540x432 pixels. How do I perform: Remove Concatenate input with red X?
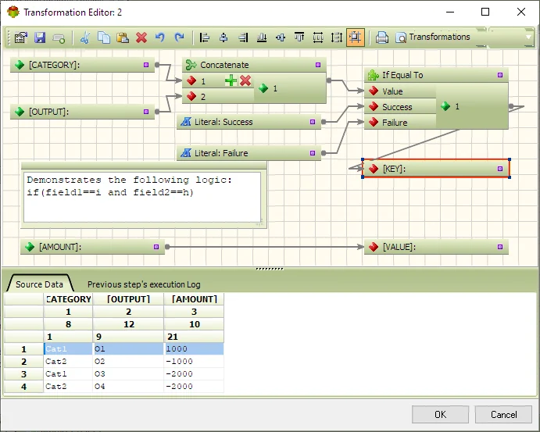click(245, 81)
